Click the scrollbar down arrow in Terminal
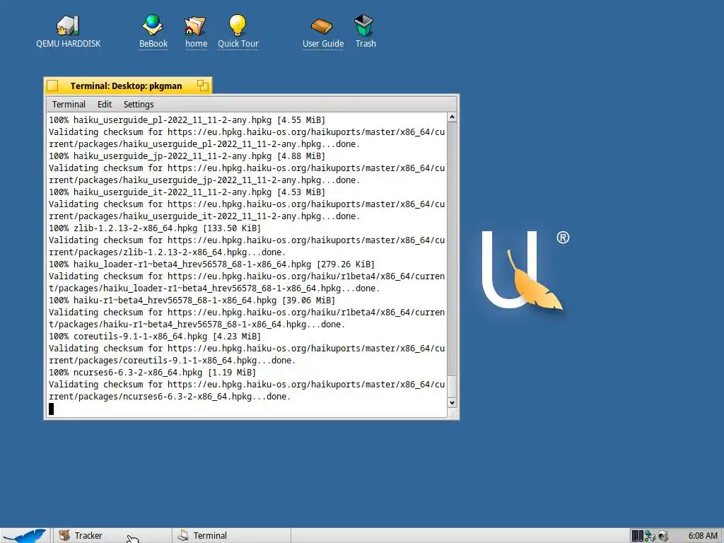Image resolution: width=724 pixels, height=543 pixels. click(452, 402)
